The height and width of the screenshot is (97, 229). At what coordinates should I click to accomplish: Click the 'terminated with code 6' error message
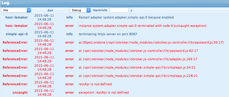143,26
